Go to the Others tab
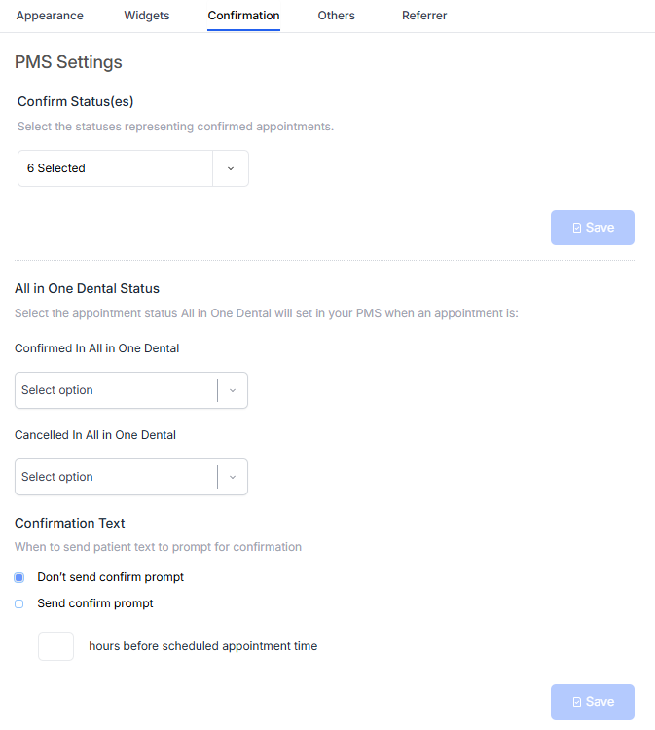655x730 pixels. click(x=336, y=16)
